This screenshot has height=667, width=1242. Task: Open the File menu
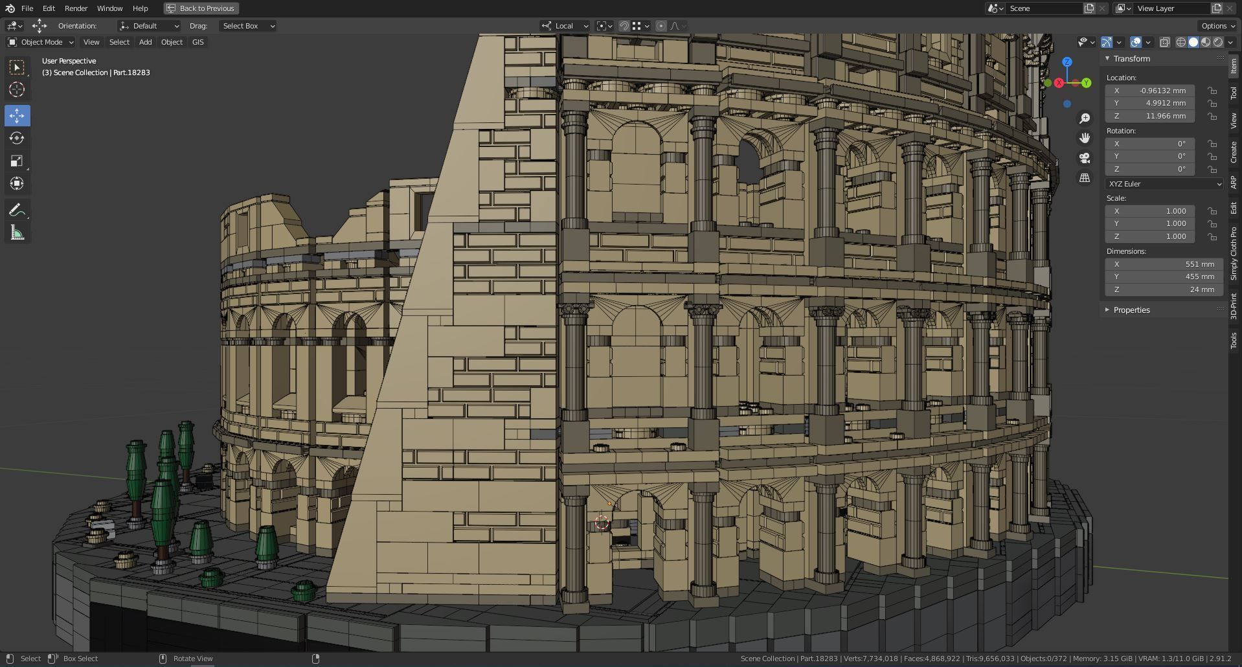[27, 8]
